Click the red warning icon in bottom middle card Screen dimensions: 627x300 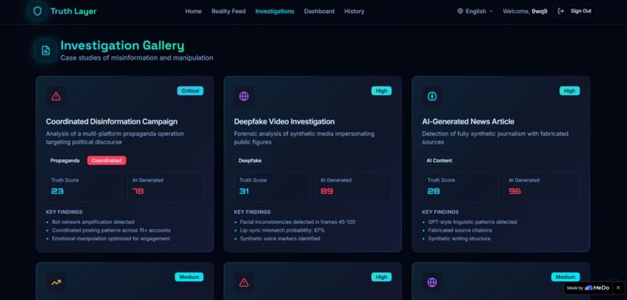point(244,282)
